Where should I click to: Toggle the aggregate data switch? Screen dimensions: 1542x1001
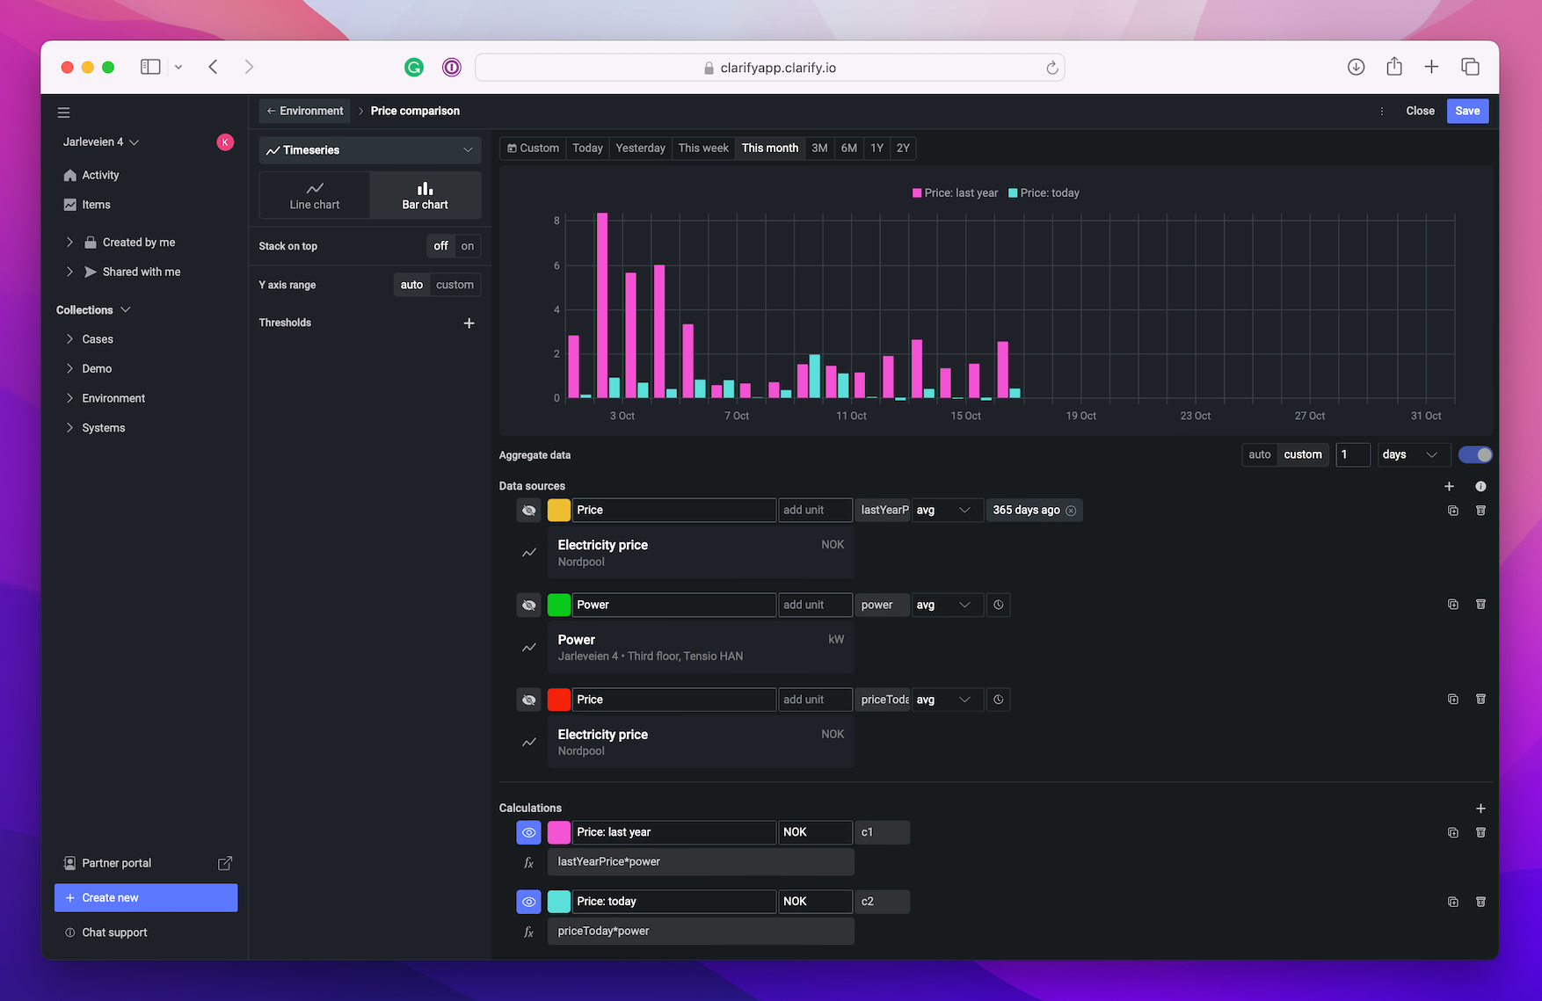[1475, 454]
